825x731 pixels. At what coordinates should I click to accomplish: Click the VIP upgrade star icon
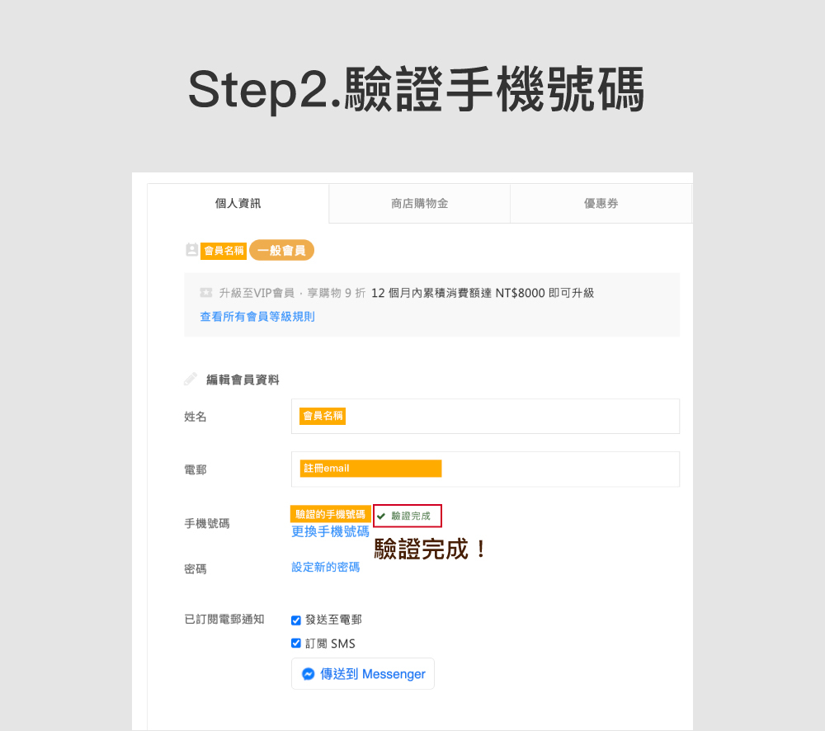click(x=205, y=293)
